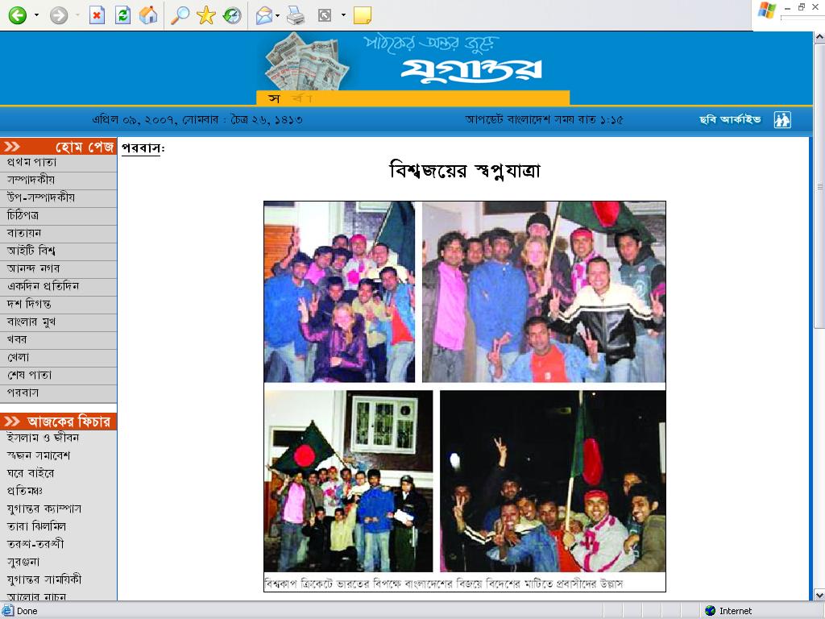The width and height of the screenshot is (825, 619).
Task: Click the grey Forward arrow button
Action: pos(58,15)
